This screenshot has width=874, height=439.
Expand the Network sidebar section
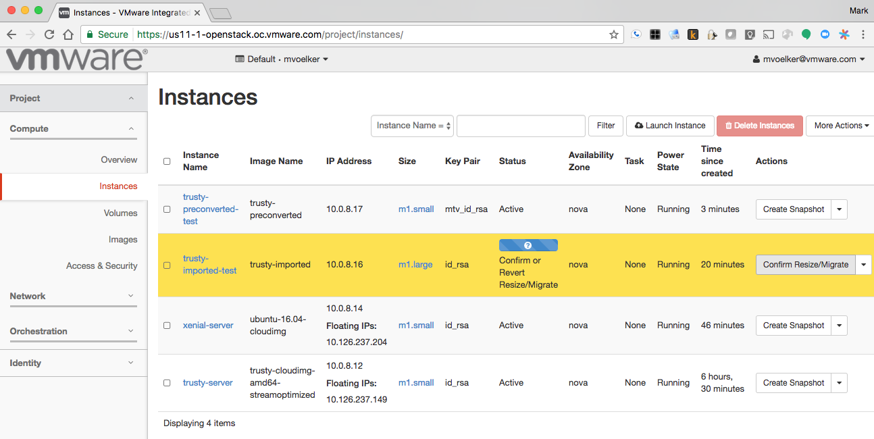(74, 296)
